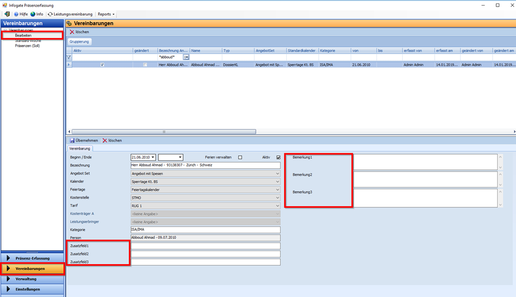Open the Einstellungen navigation section
The height and width of the screenshot is (297, 516).
32,289
